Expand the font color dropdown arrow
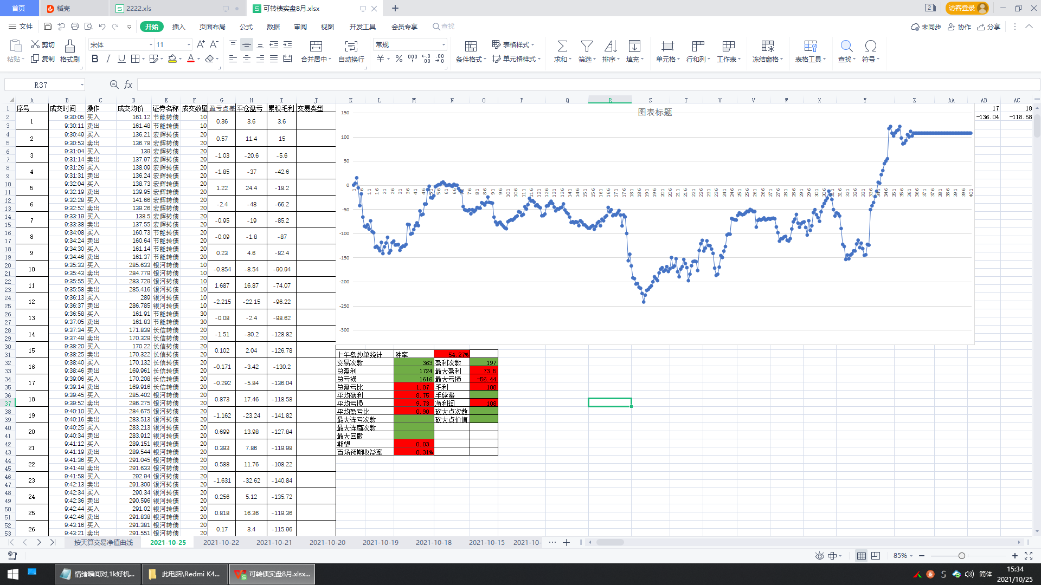This screenshot has height=585, width=1041. (198, 58)
